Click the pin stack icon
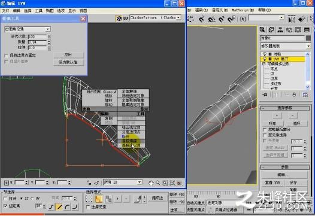Viewport: 315px width, 216px height. coord(265,95)
